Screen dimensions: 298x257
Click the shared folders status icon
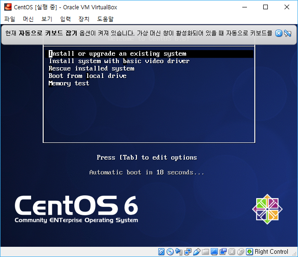point(205,251)
